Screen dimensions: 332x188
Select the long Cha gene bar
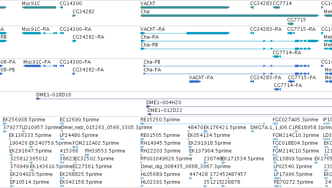point(230,16)
